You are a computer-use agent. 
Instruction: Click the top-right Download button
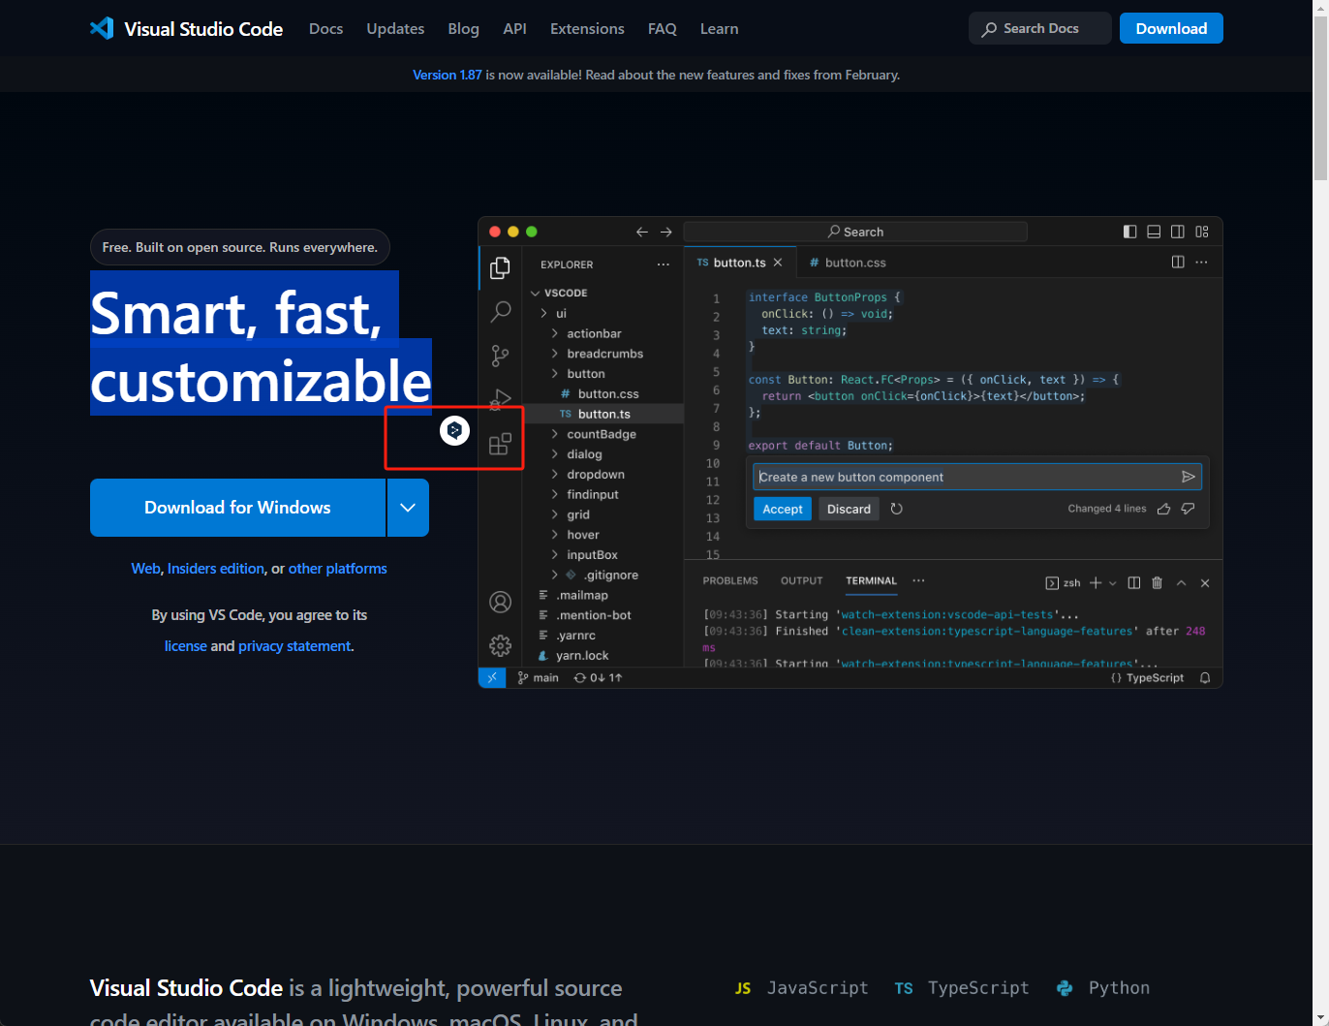(x=1171, y=28)
